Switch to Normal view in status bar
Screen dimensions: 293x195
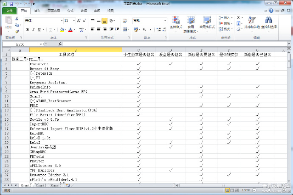pos(227,190)
